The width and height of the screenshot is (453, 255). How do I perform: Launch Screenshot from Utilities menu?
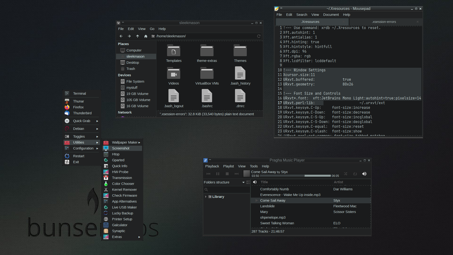(122, 148)
